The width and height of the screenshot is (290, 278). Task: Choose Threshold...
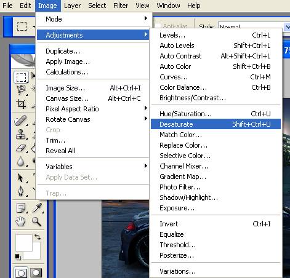(215, 245)
